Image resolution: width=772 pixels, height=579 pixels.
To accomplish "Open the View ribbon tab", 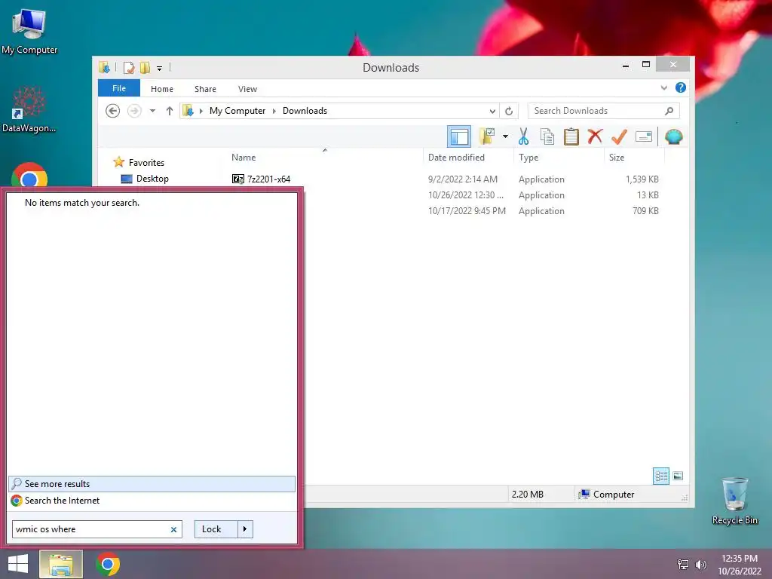I will coord(247,89).
